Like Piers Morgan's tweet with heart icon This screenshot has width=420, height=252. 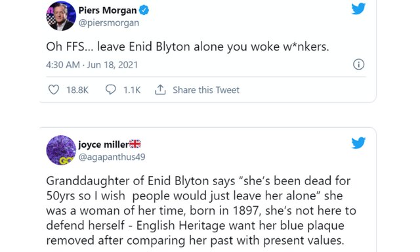54,90
